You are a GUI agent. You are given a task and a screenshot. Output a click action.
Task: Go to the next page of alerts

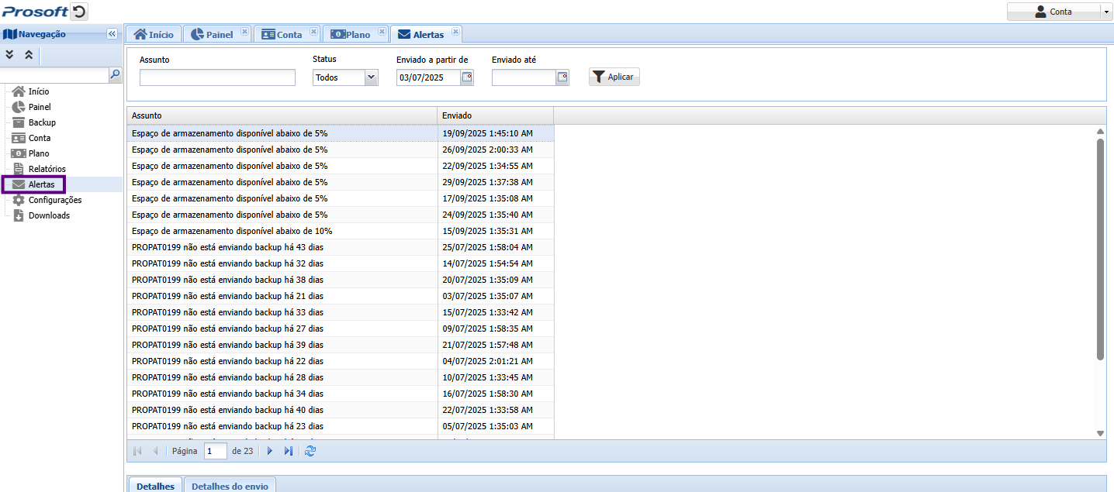tap(270, 451)
